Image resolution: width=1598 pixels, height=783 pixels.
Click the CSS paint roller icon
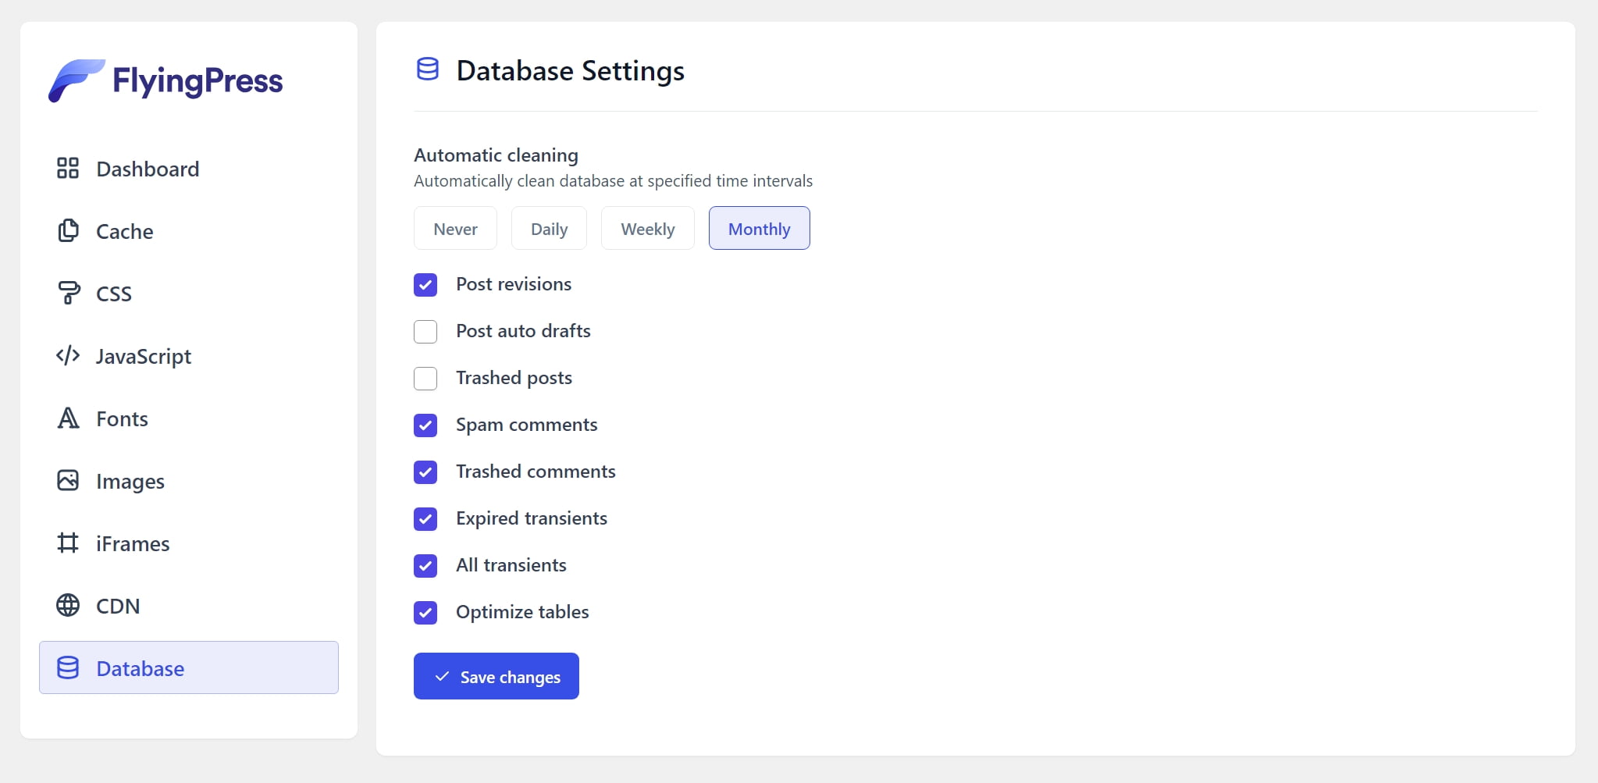point(68,293)
